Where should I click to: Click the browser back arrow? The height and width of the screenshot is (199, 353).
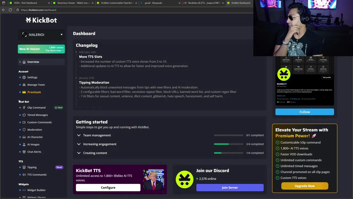pos(4,10)
